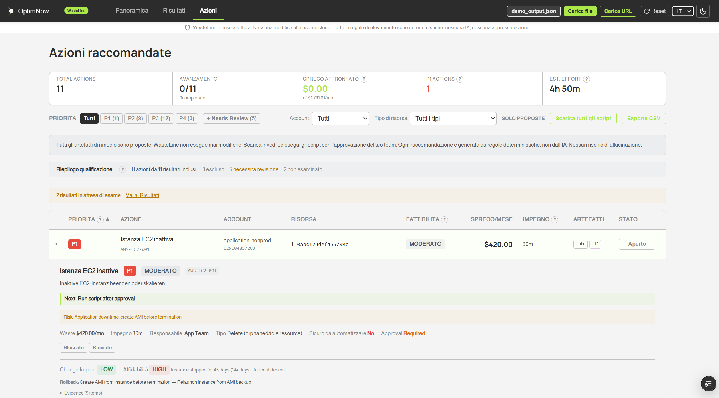Click the shield icon in the read-only banner
This screenshot has height=398, width=719.
click(188, 27)
